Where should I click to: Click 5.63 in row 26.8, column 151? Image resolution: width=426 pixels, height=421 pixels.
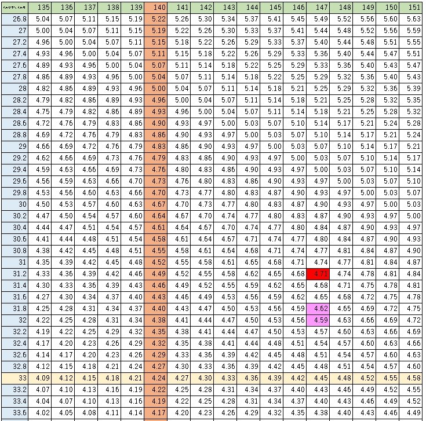410,19
